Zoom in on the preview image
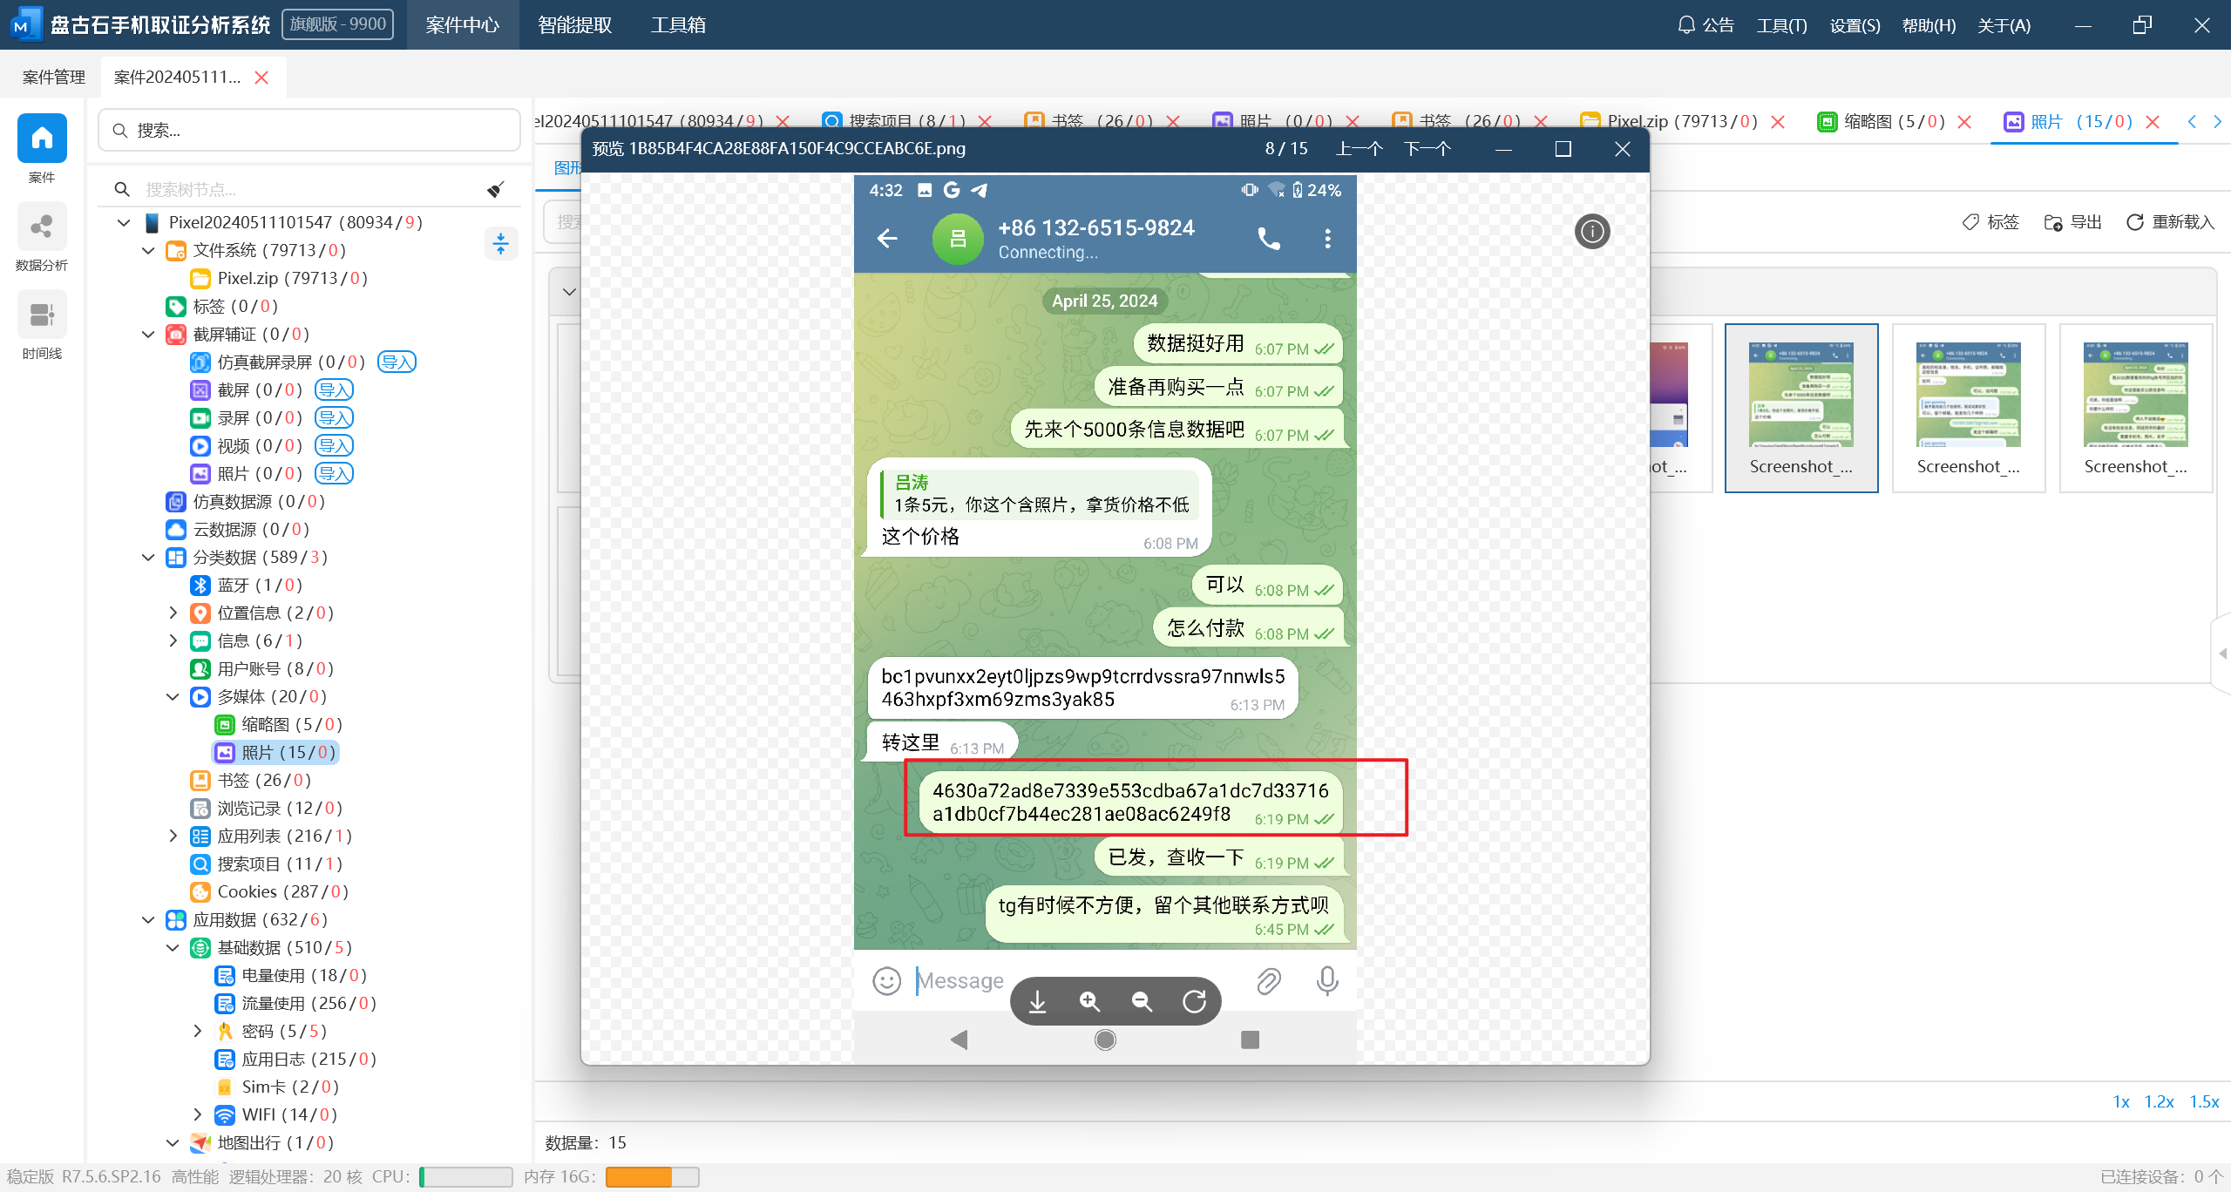The width and height of the screenshot is (2231, 1192). 1089,1001
